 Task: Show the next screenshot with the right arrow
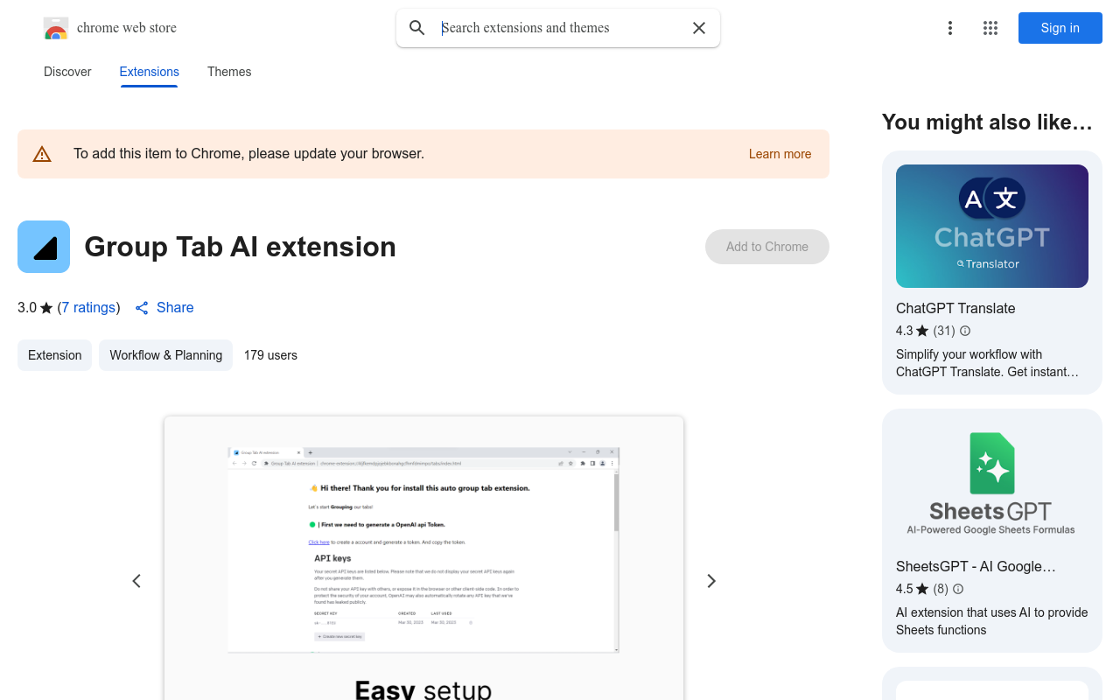(x=711, y=581)
